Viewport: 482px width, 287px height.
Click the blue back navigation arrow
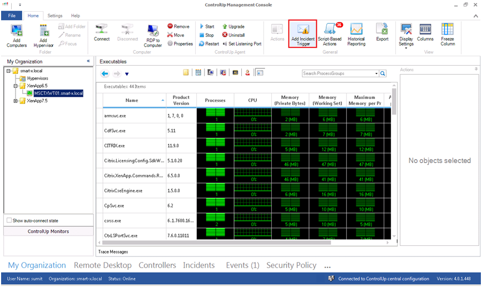point(105,73)
